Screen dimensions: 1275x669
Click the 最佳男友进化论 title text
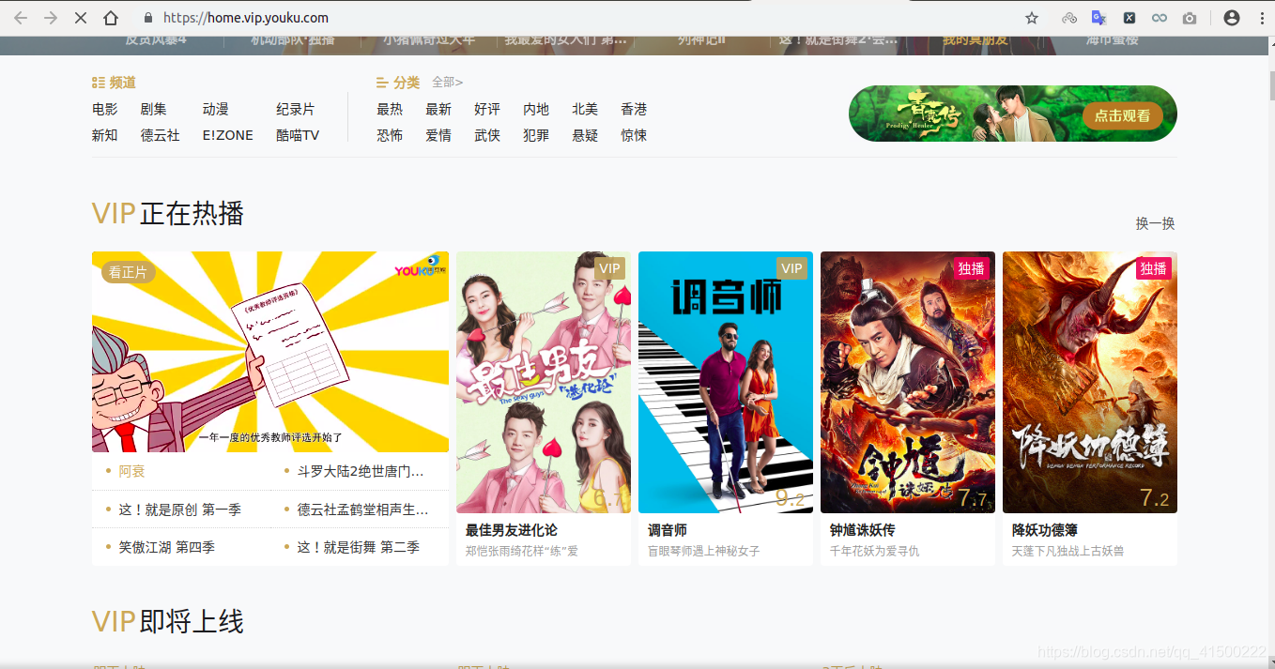tap(512, 530)
